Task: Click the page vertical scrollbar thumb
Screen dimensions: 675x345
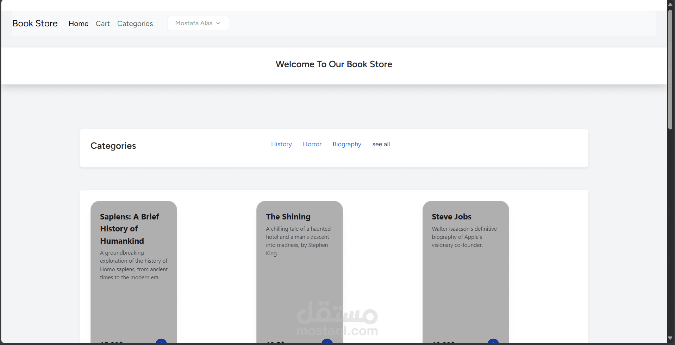Action: 670,70
